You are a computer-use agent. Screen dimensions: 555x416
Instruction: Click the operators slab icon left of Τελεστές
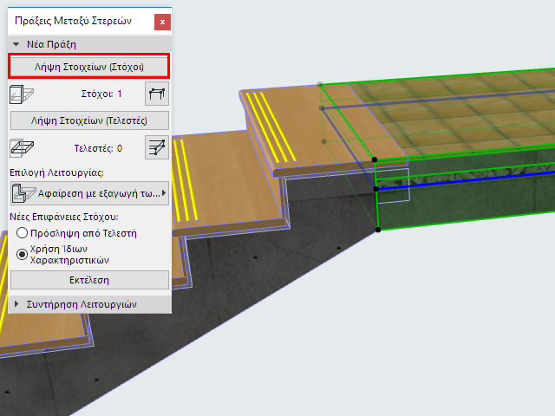(22, 148)
